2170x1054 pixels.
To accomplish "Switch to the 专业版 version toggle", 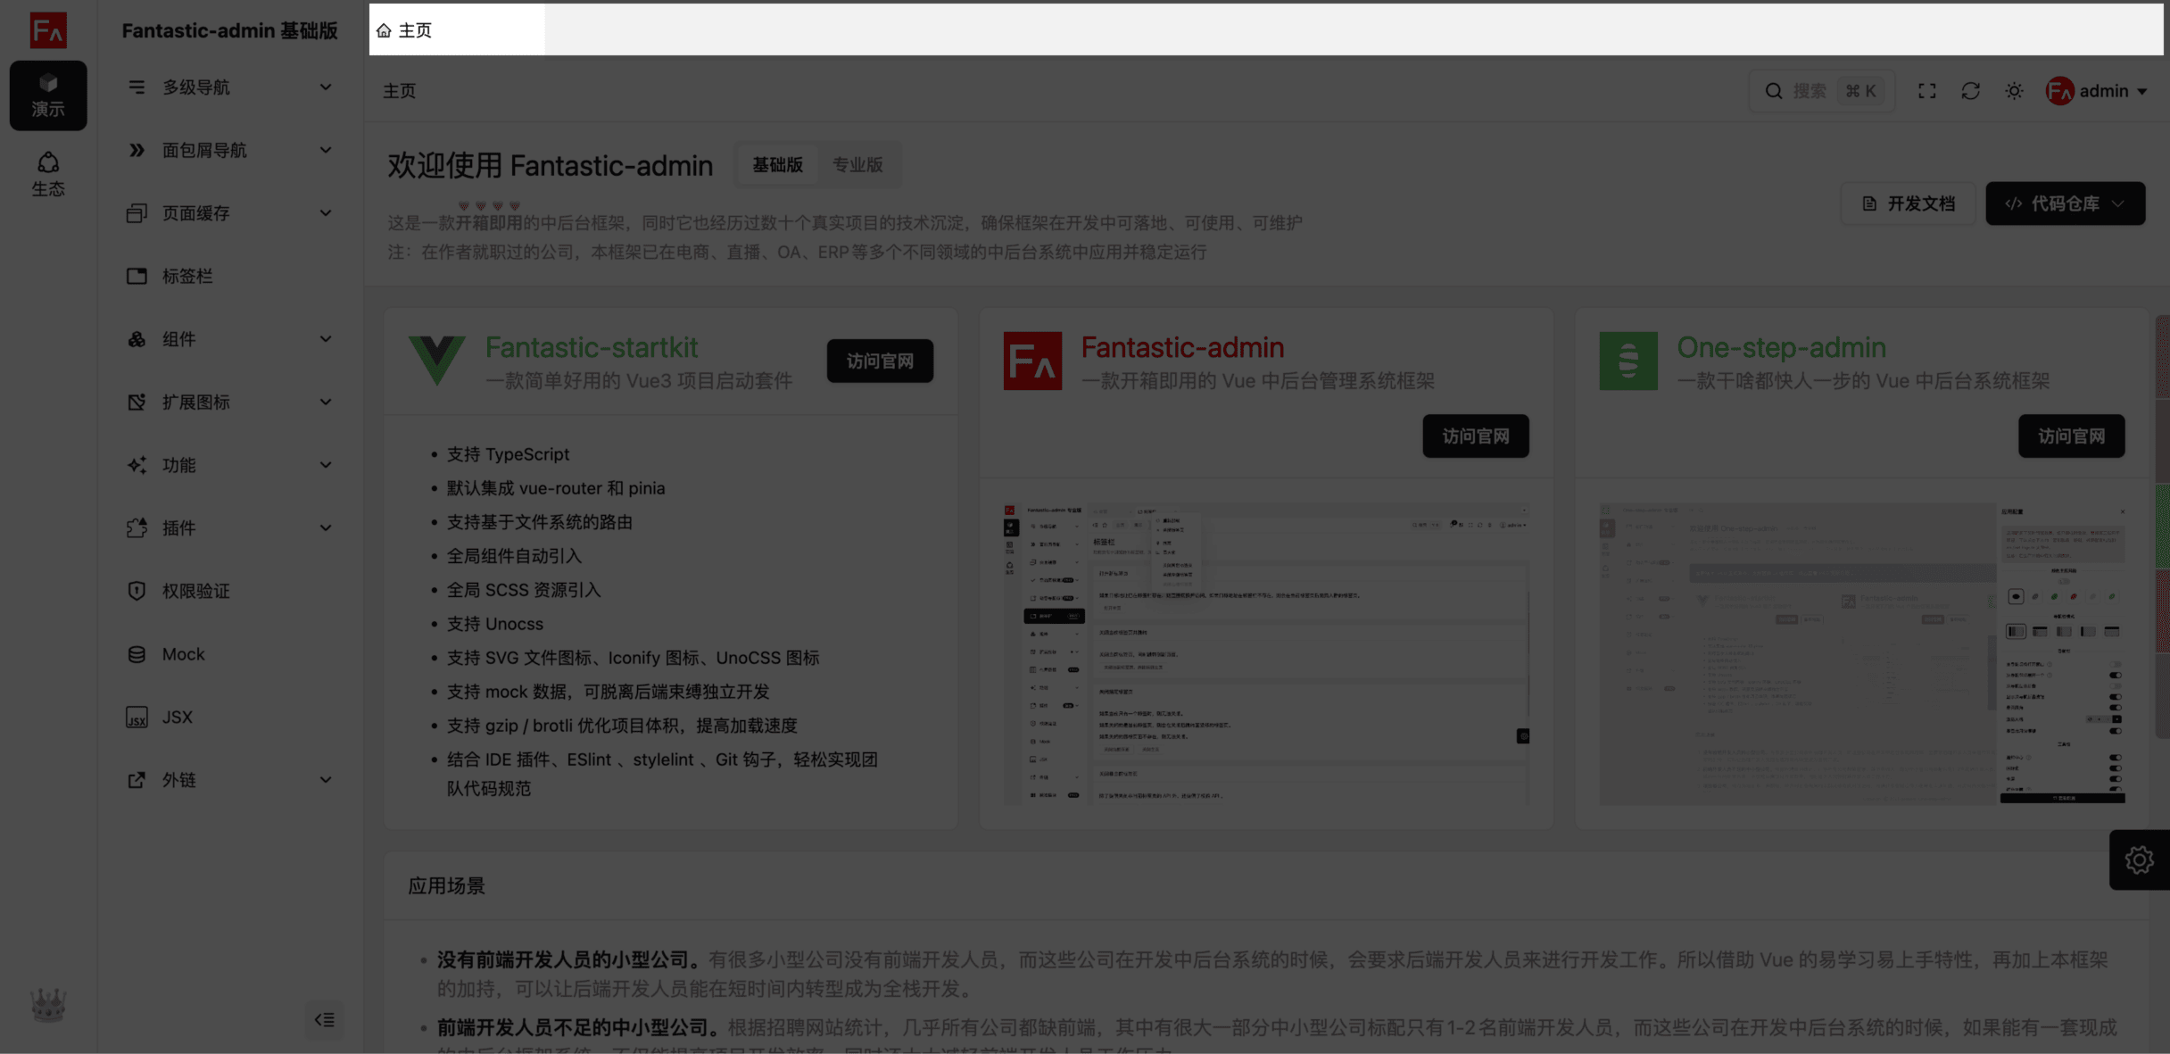I will [857, 165].
